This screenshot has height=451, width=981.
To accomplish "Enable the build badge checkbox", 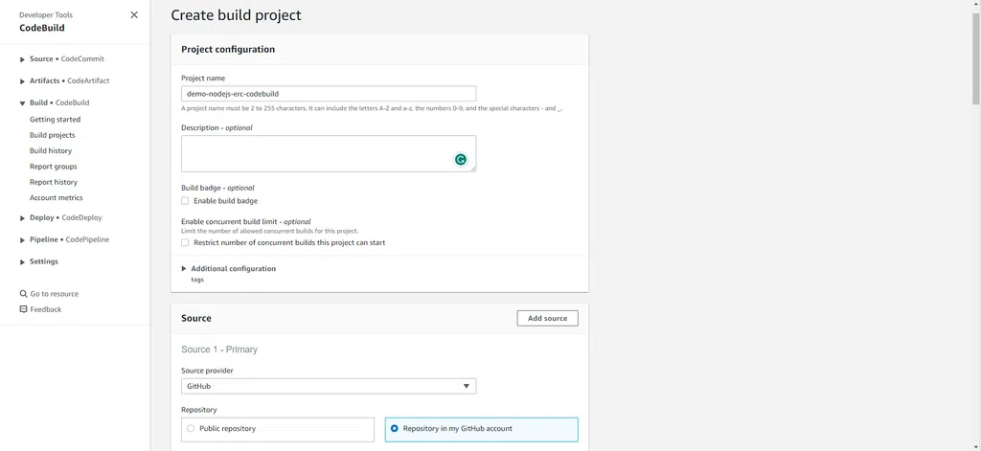I will [x=185, y=201].
